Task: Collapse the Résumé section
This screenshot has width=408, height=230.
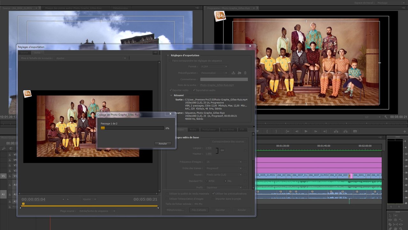Action: (x=171, y=95)
